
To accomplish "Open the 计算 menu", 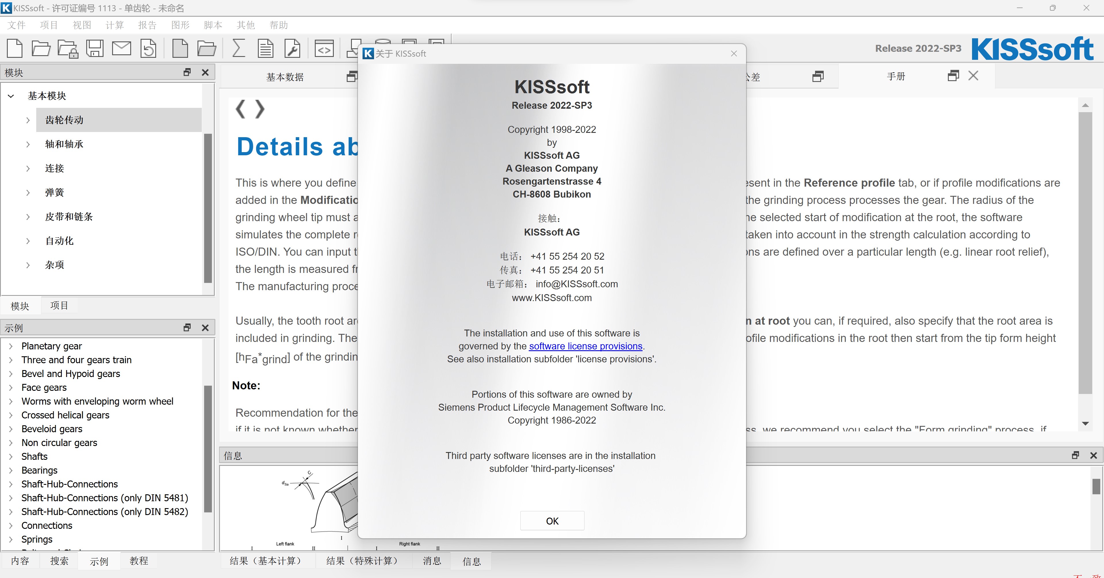I will point(114,25).
